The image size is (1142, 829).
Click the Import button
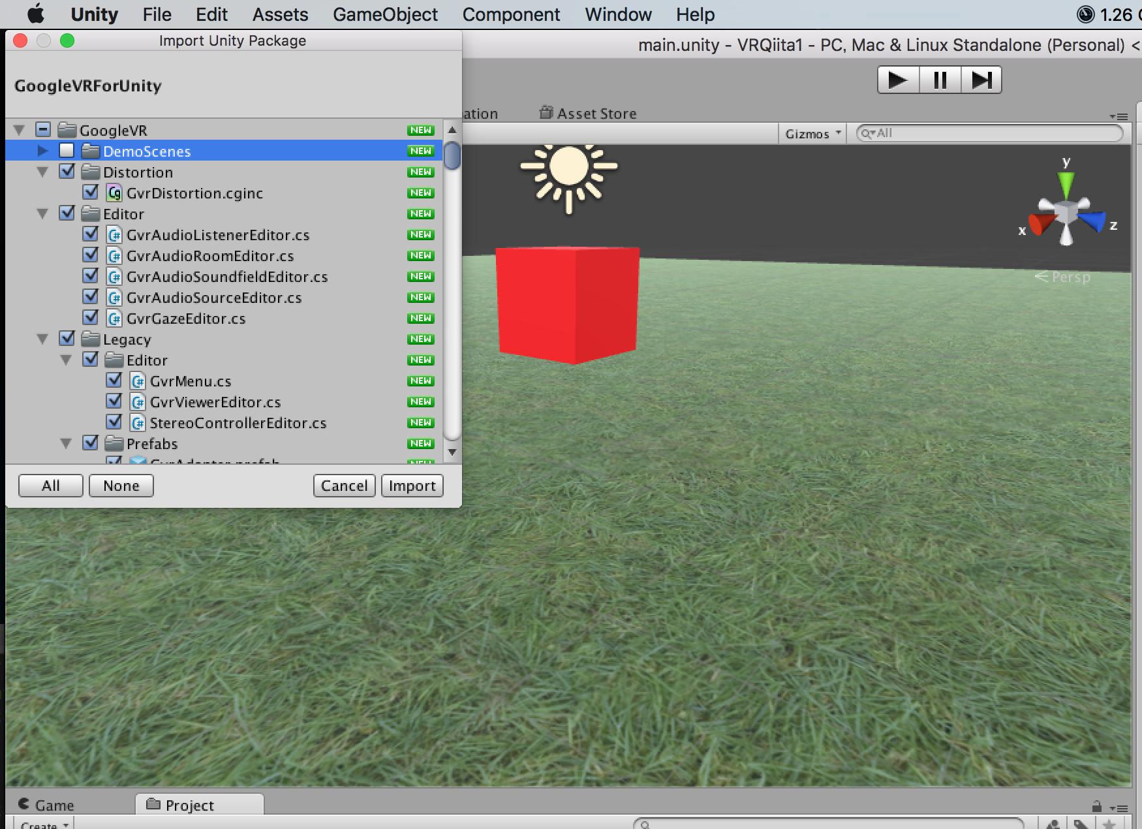[412, 486]
